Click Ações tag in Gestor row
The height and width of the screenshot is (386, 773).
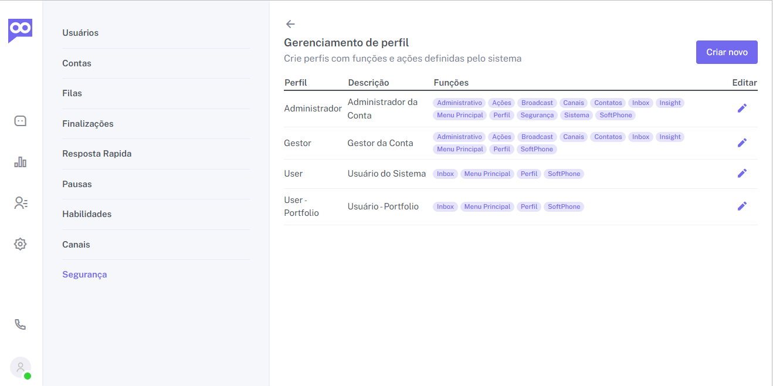pyautogui.click(x=501, y=137)
